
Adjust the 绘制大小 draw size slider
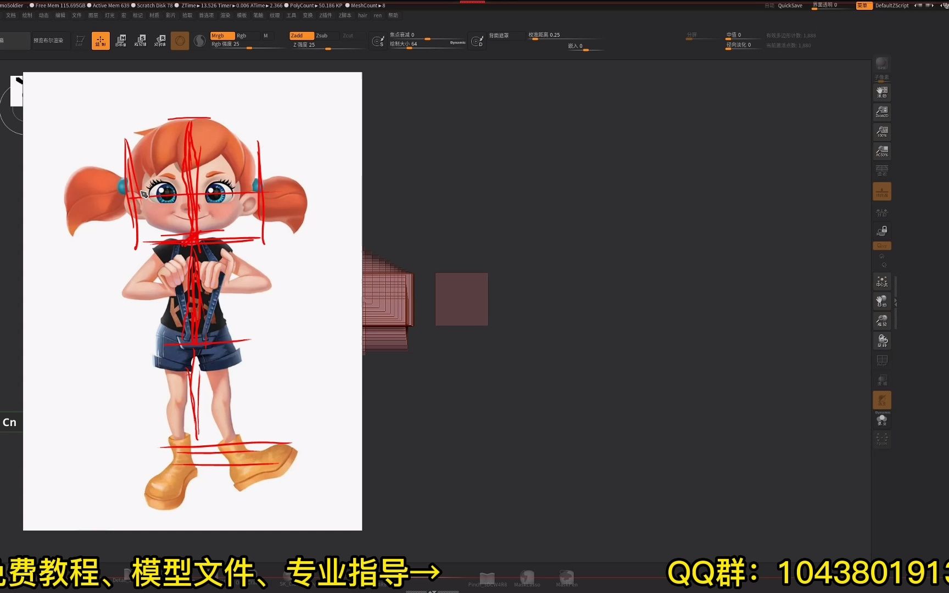[427, 44]
